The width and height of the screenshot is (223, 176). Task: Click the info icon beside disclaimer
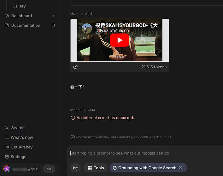72,137
